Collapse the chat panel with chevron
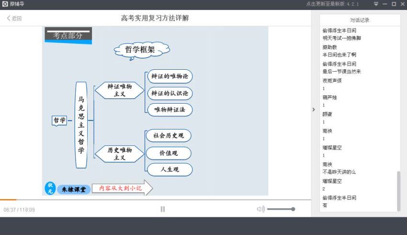The width and height of the screenshot is (407, 235). [314, 109]
